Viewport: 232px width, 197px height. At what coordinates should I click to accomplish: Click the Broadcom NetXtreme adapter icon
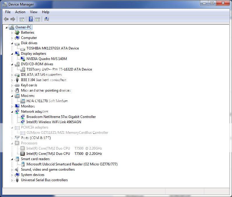[23, 117]
